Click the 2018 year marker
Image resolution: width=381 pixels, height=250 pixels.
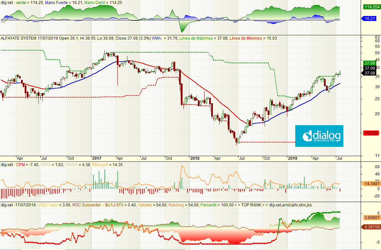click(x=195, y=158)
